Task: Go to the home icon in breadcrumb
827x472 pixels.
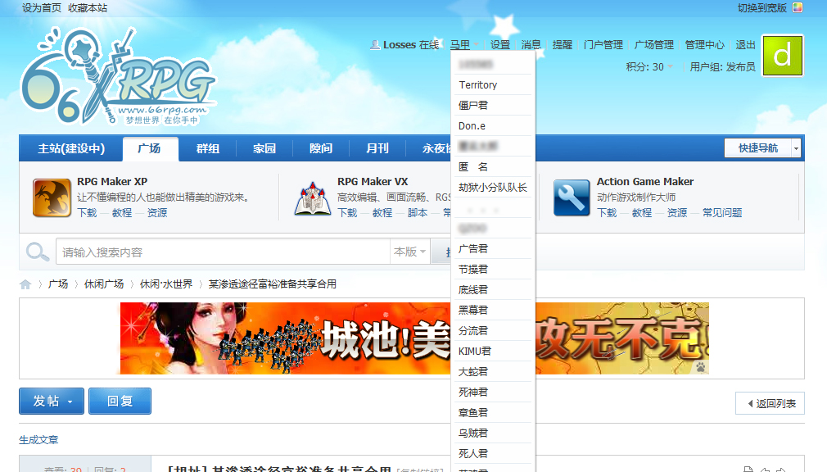Action: [25, 284]
